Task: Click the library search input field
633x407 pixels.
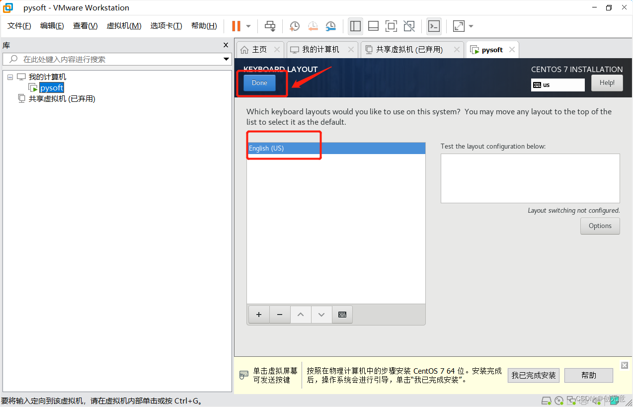Action: (x=117, y=59)
